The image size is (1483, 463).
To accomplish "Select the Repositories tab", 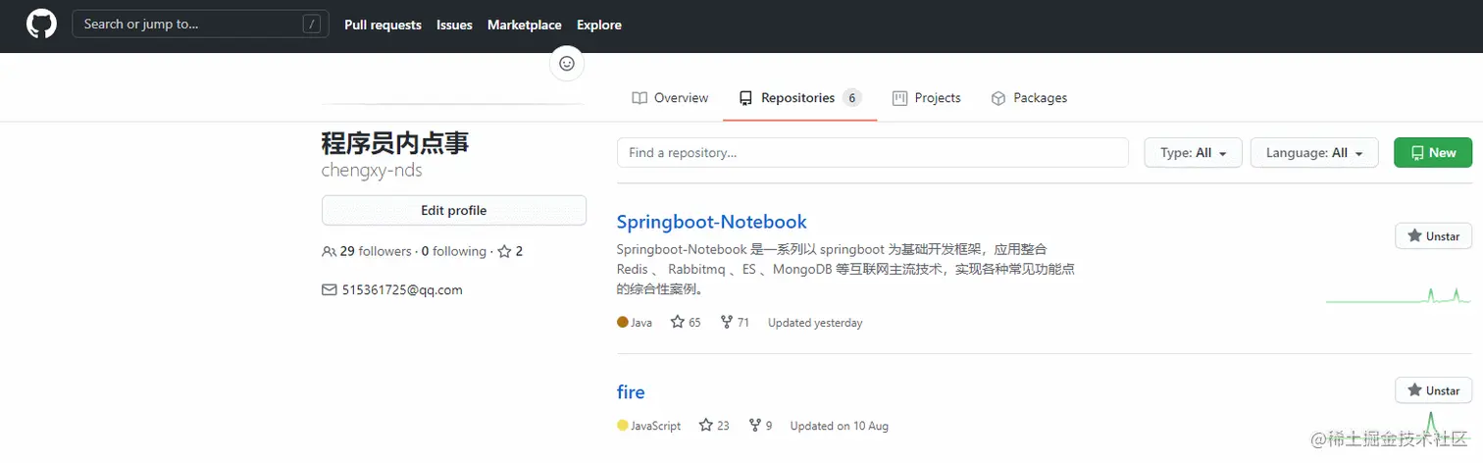I will [x=800, y=98].
